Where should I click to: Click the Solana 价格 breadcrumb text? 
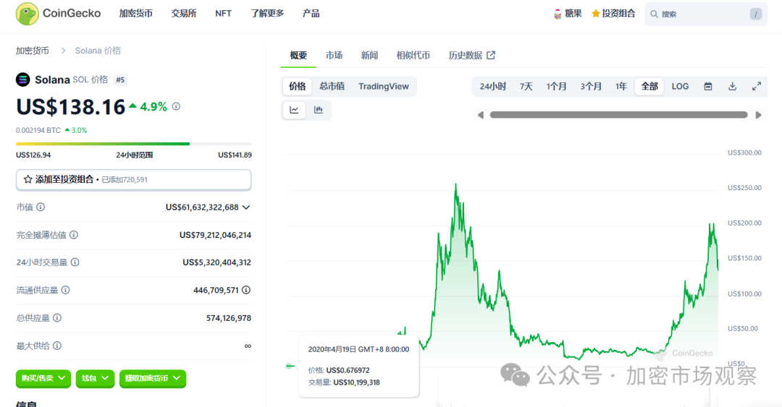[98, 51]
